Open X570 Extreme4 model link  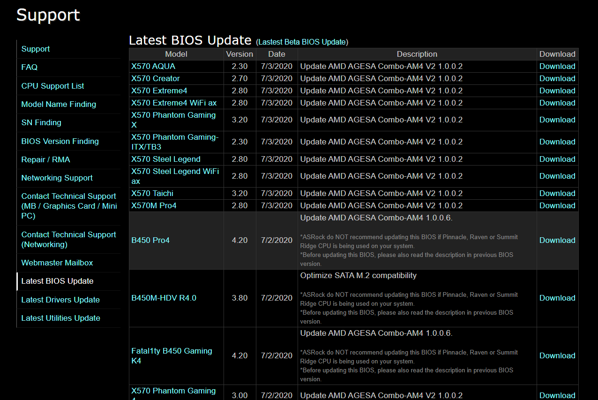coord(159,91)
